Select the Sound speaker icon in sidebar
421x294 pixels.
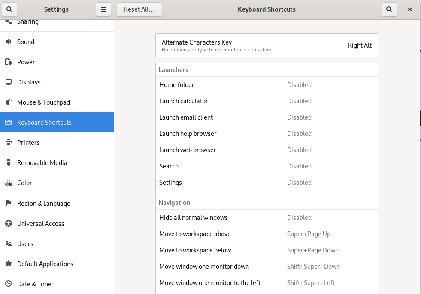(9, 42)
